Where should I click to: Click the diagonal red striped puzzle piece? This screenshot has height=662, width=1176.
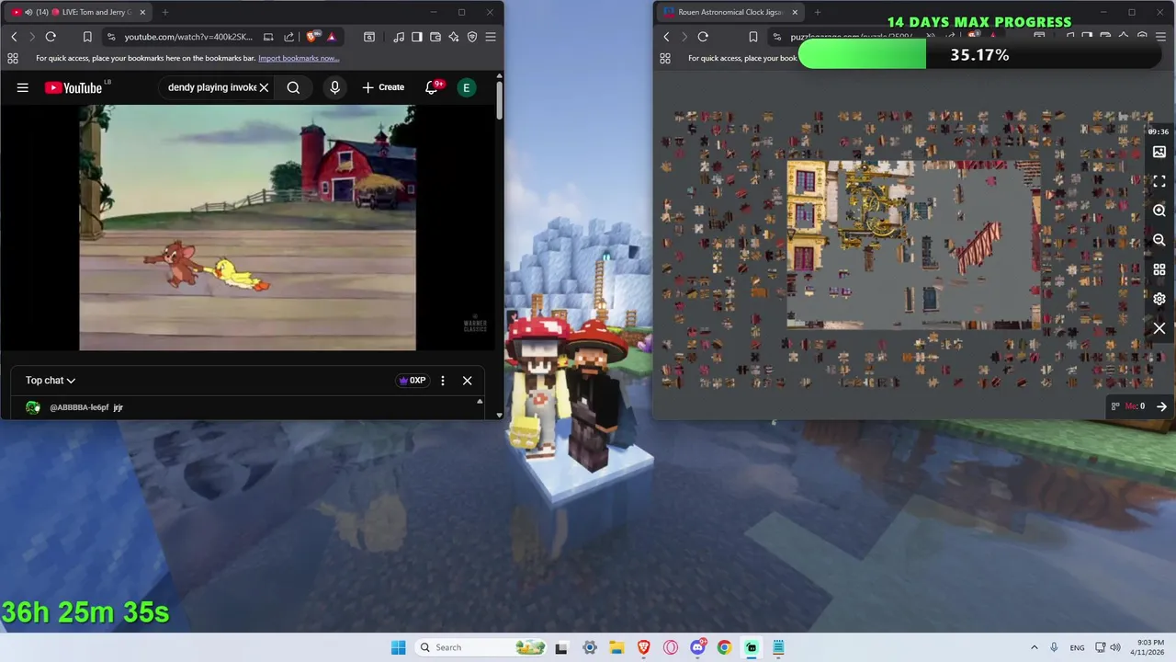click(x=978, y=246)
